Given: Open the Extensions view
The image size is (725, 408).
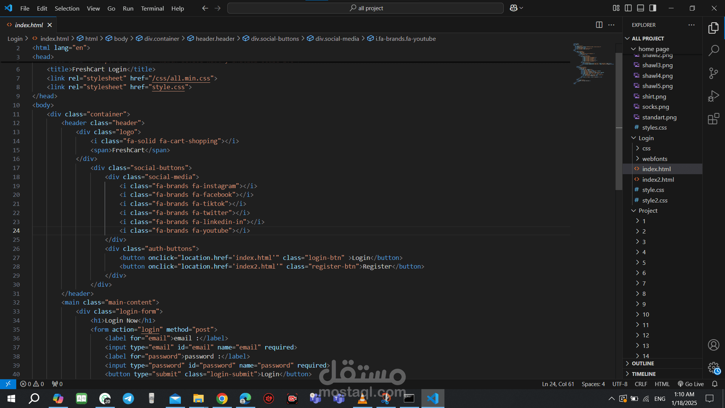Looking at the screenshot, I should coord(713,119).
